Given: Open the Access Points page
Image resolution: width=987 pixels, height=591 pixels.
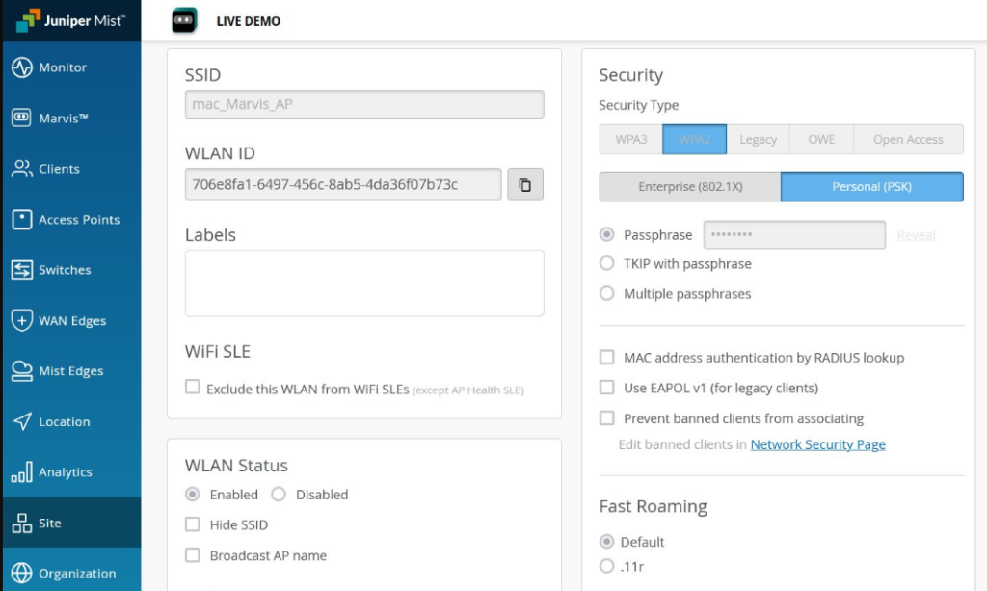Looking at the screenshot, I should (71, 219).
